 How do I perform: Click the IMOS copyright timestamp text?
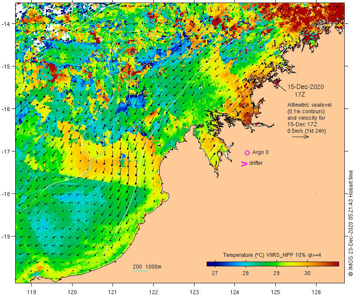click(x=350, y=223)
